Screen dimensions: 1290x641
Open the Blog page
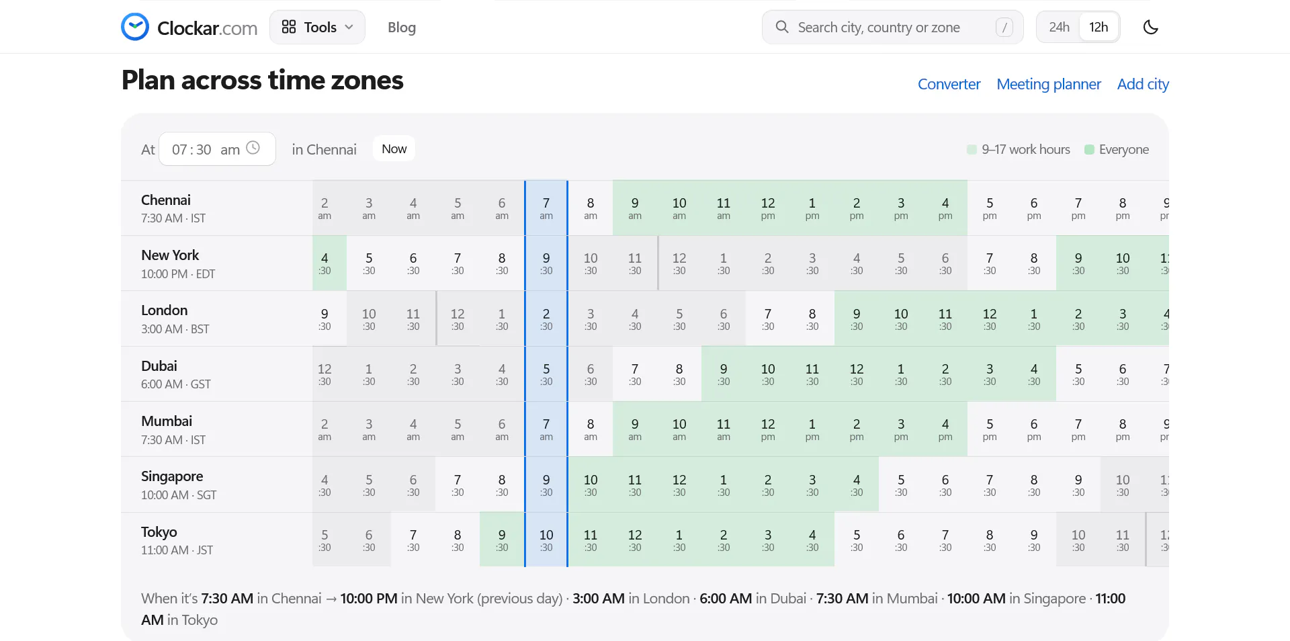point(402,28)
